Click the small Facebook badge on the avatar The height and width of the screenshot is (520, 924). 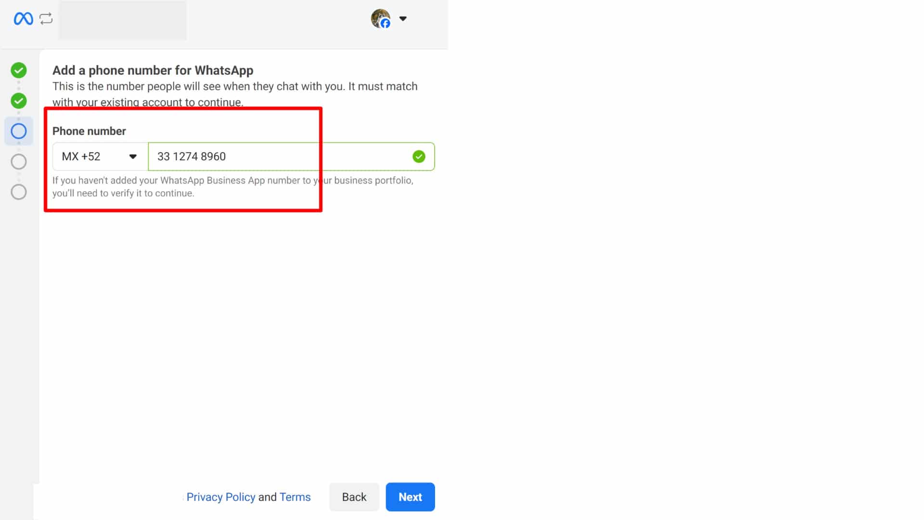click(385, 23)
